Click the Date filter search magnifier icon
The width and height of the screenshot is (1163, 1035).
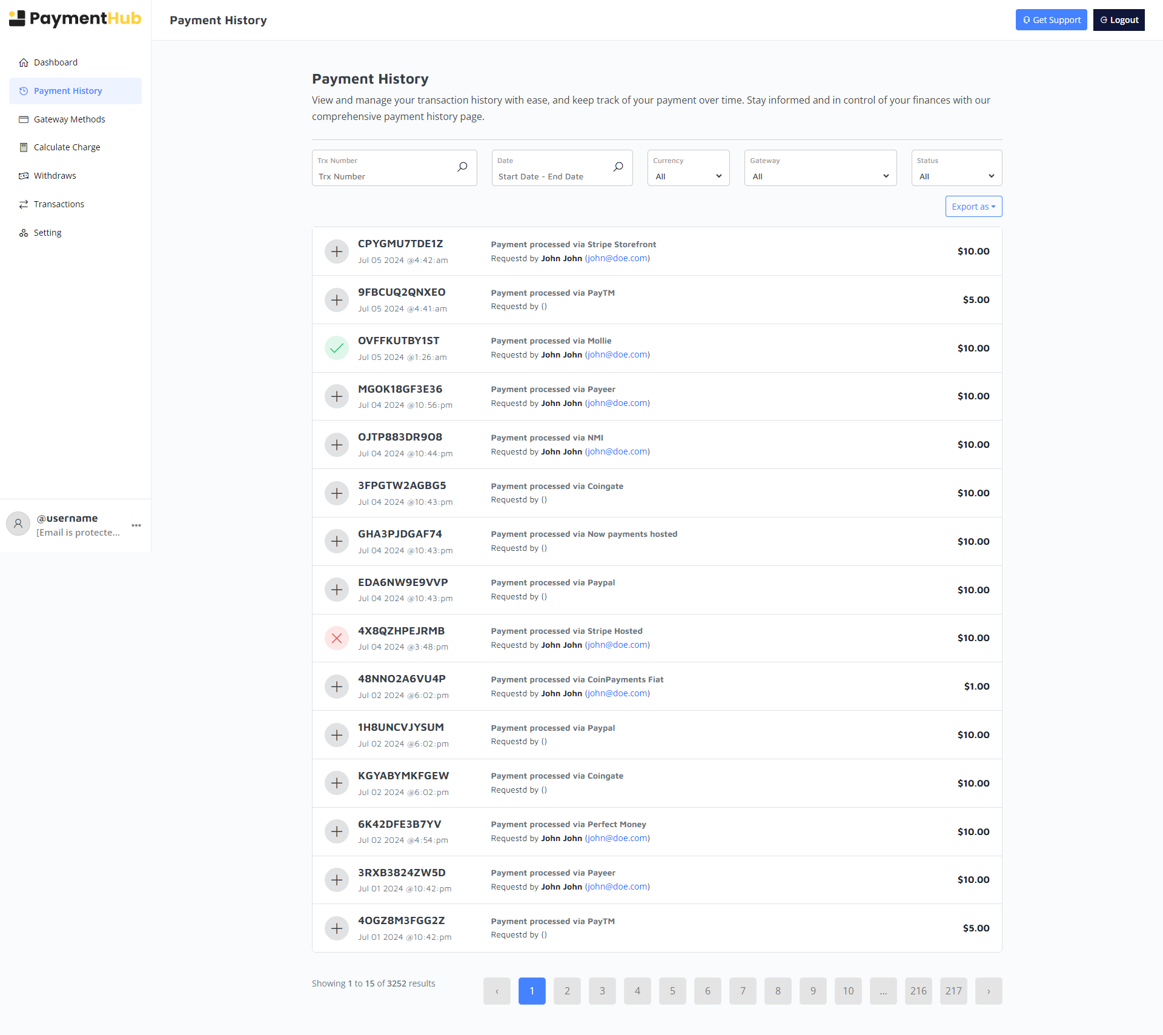pos(618,167)
